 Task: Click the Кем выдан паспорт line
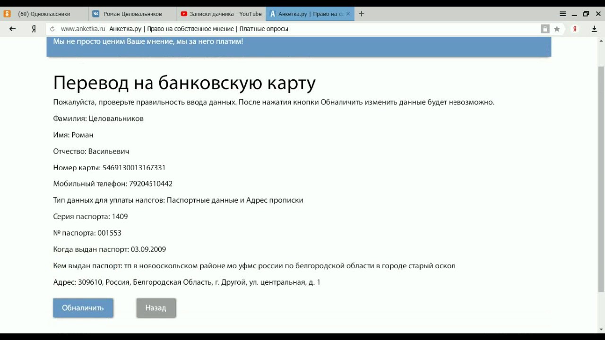254,266
